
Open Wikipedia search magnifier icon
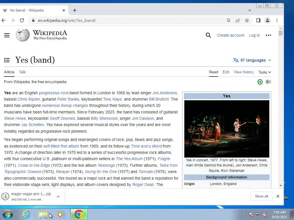pos(208,35)
